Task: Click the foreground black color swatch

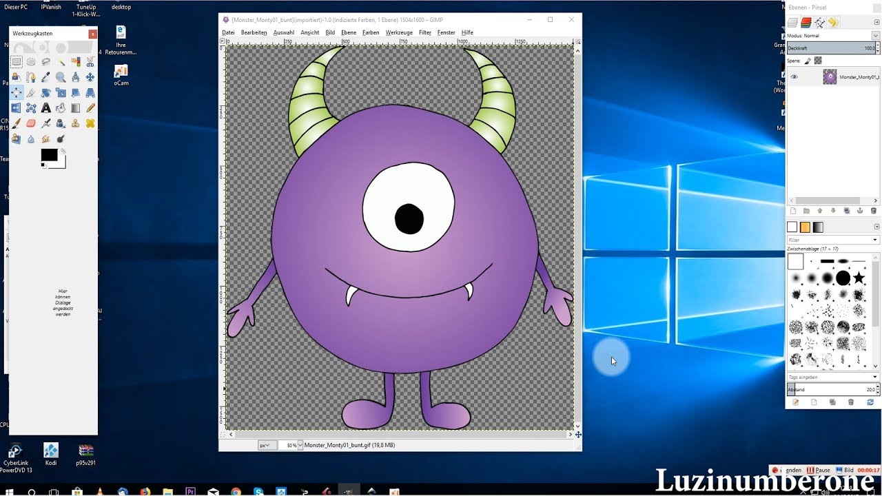Action: pos(49,154)
